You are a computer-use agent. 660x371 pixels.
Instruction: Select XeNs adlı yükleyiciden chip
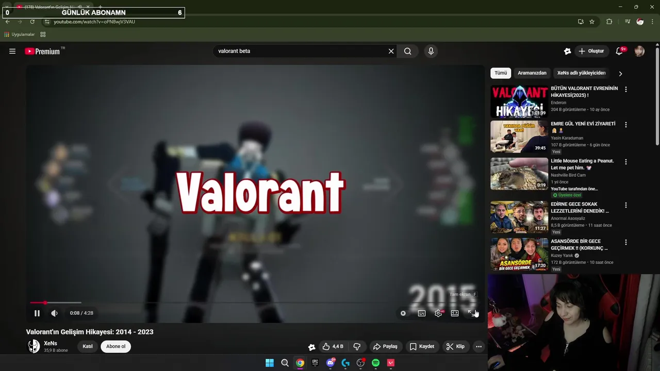click(x=581, y=73)
